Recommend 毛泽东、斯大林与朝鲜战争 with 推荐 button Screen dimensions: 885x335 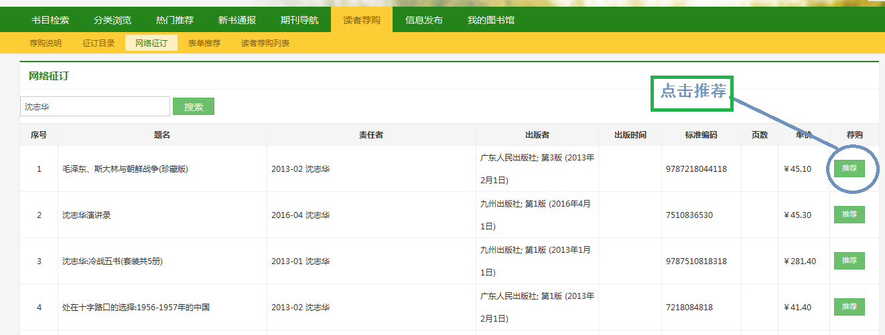coord(849,169)
